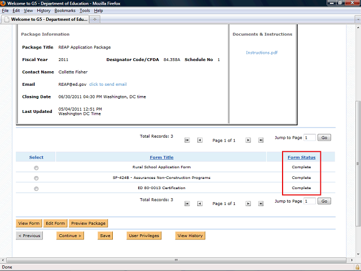Click Complete status for ED 80-0013 row

301,188
